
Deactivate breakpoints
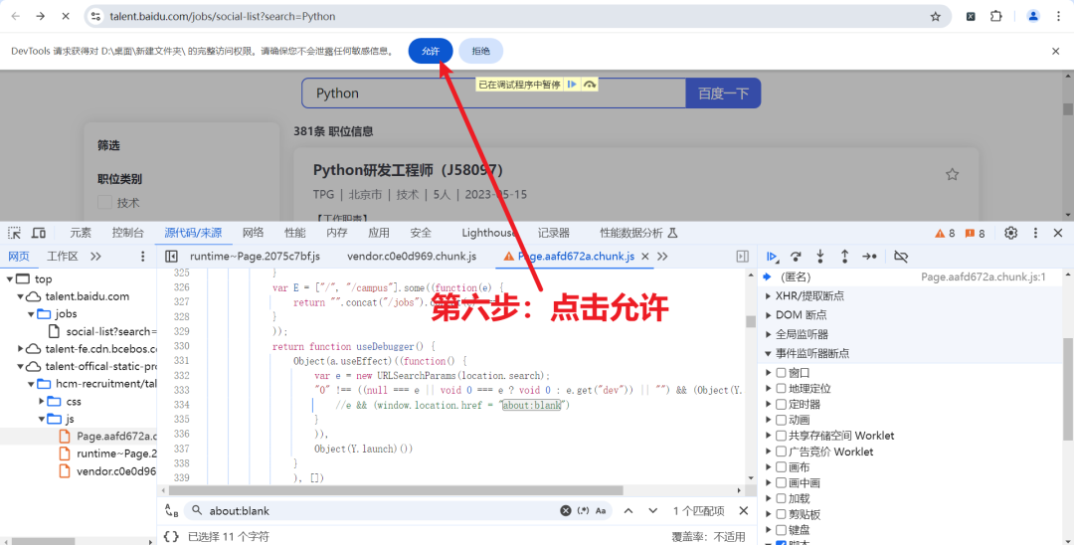[x=901, y=256]
